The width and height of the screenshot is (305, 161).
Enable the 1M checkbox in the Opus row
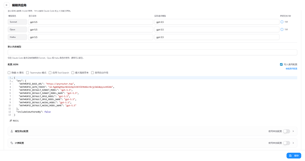click(x=282, y=30)
